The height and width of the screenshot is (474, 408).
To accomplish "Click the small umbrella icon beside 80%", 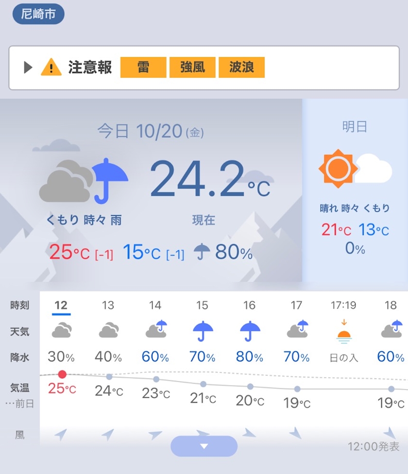I will (x=202, y=252).
